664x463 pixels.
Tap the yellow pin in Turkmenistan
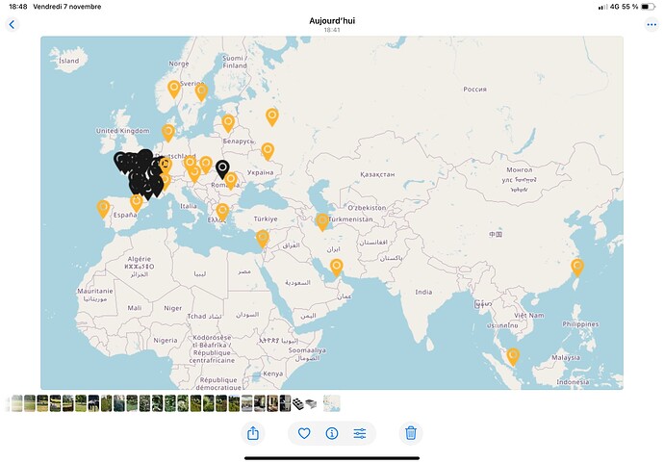[x=322, y=220]
